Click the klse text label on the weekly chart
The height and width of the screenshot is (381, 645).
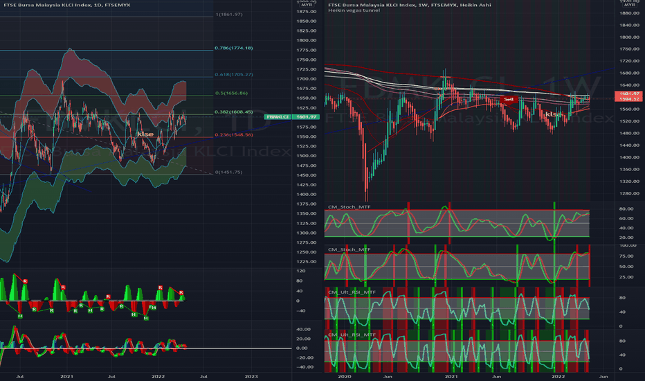(553, 114)
